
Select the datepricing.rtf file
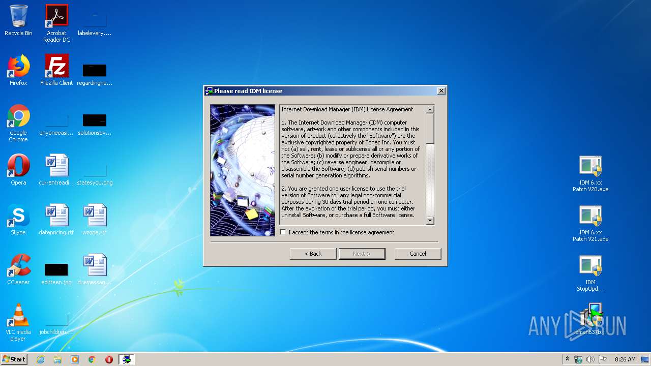click(x=56, y=220)
